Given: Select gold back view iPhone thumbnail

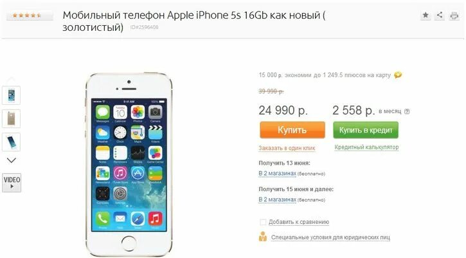Looking at the screenshot, I should [x=12, y=119].
